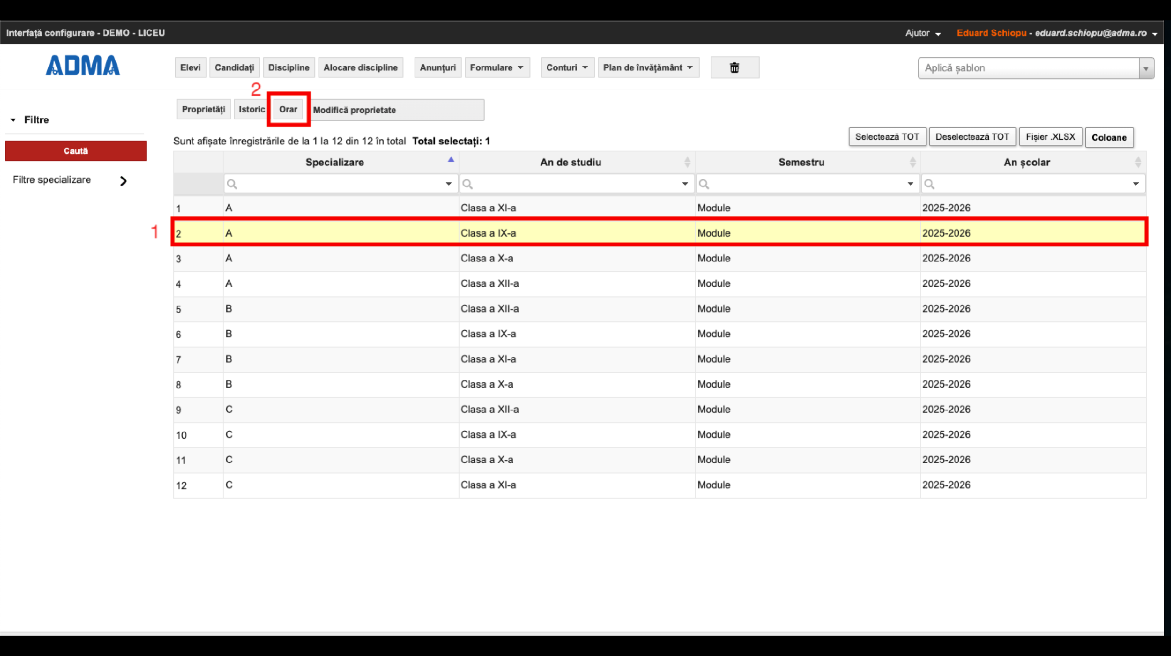Collapse the Filtre section

pos(13,120)
